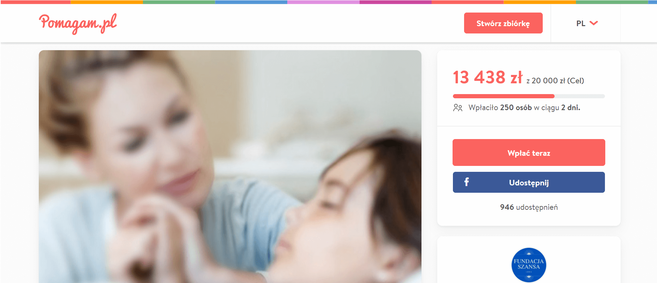Viewport: 657px width, 283px height.
Task: Click the 13 438 zł raised amount
Action: tap(488, 77)
